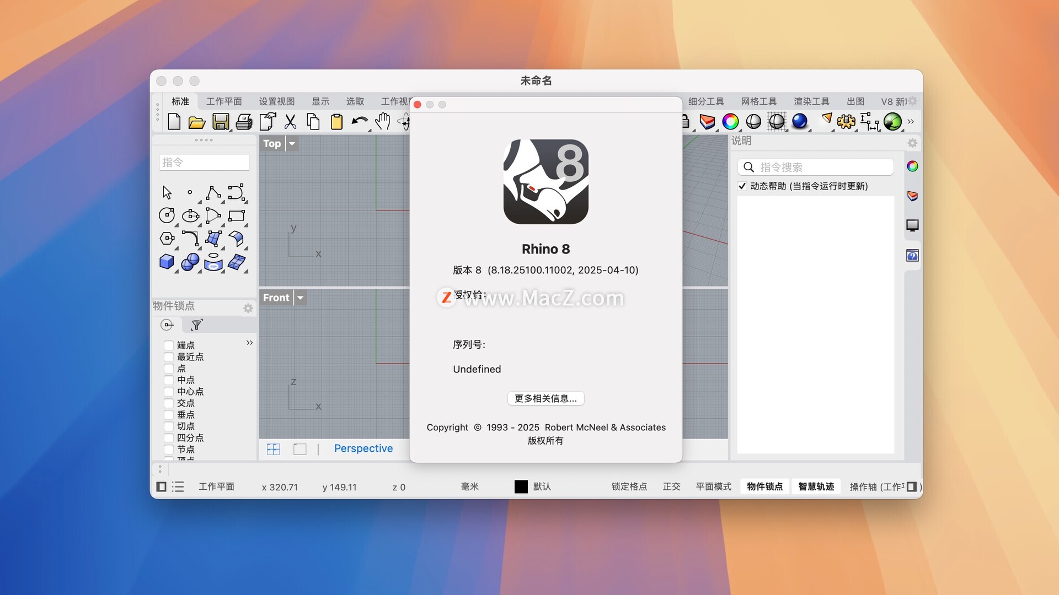Click the green Grasshopper icon
This screenshot has height=595, width=1059.
pyautogui.click(x=892, y=121)
